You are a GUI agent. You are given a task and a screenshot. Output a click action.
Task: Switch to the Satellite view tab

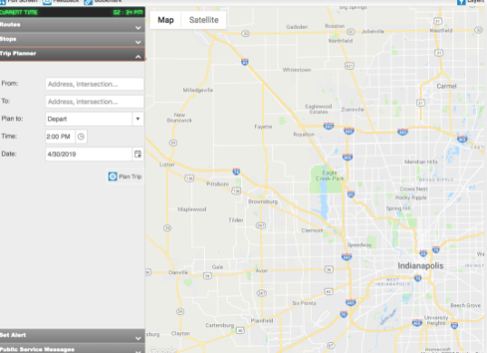[204, 20]
